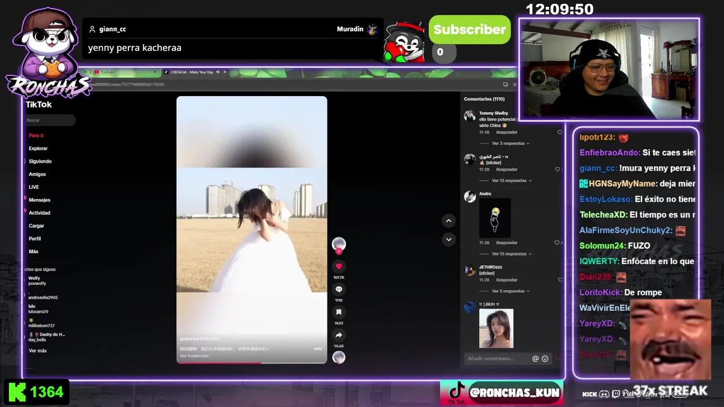Open peterlee creator username link
The width and height of the screenshot is (724, 407).
click(200, 339)
